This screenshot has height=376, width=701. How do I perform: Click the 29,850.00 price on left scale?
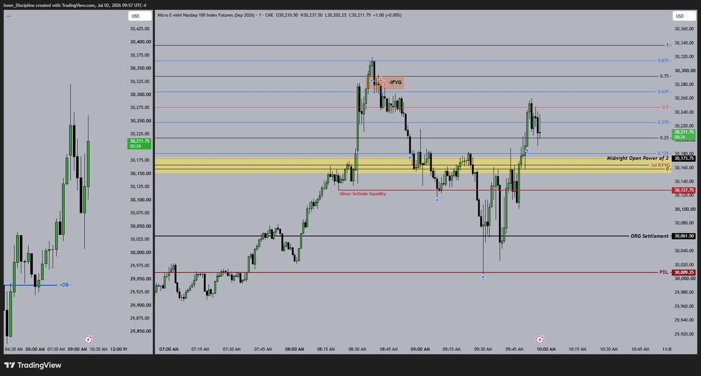tap(140, 331)
